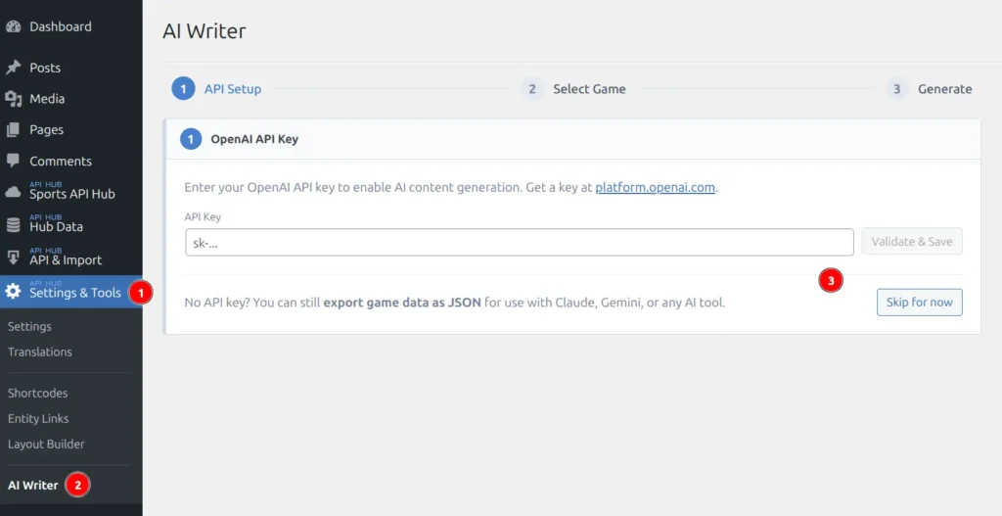Screen dimensions: 1002x516
Task: Click the Dashboard gauge icon
Action: tap(13, 26)
